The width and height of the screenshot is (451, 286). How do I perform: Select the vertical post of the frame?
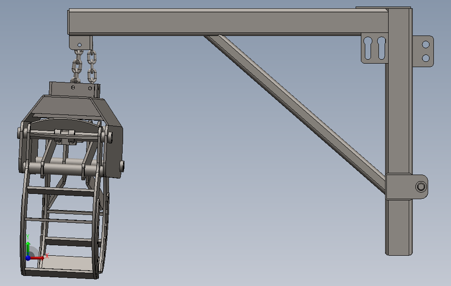click(x=398, y=132)
